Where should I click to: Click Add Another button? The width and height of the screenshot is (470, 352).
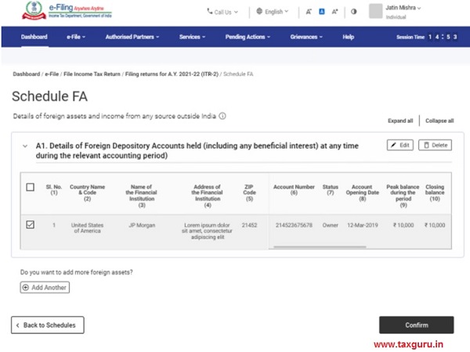(45, 287)
